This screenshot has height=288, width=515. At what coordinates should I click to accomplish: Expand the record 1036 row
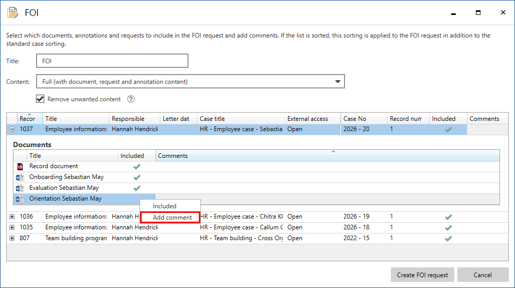pos(12,217)
